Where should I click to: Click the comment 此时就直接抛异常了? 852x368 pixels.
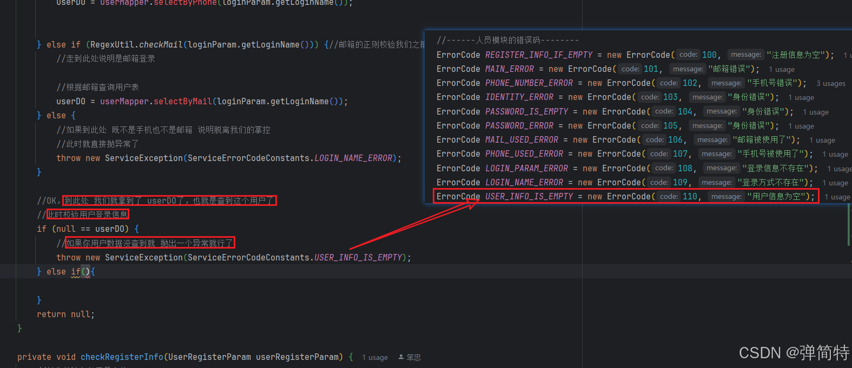[97, 144]
